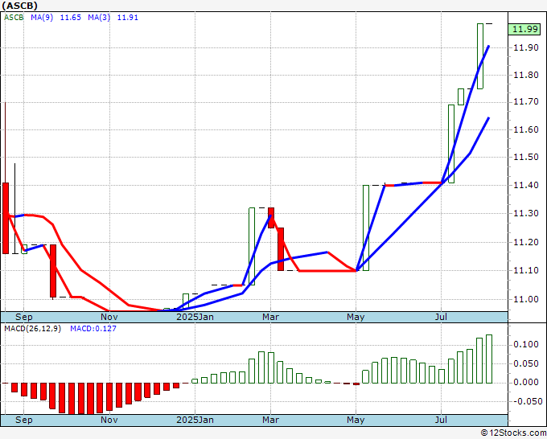Click the 11.00 price axis label
Screen dimensions: 547x439
[526, 299]
